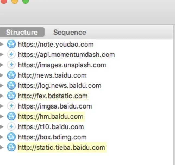Click the lightning icon beside images.unsplash.com
This screenshot has height=165, width=175.
pyautogui.click(x=11, y=65)
